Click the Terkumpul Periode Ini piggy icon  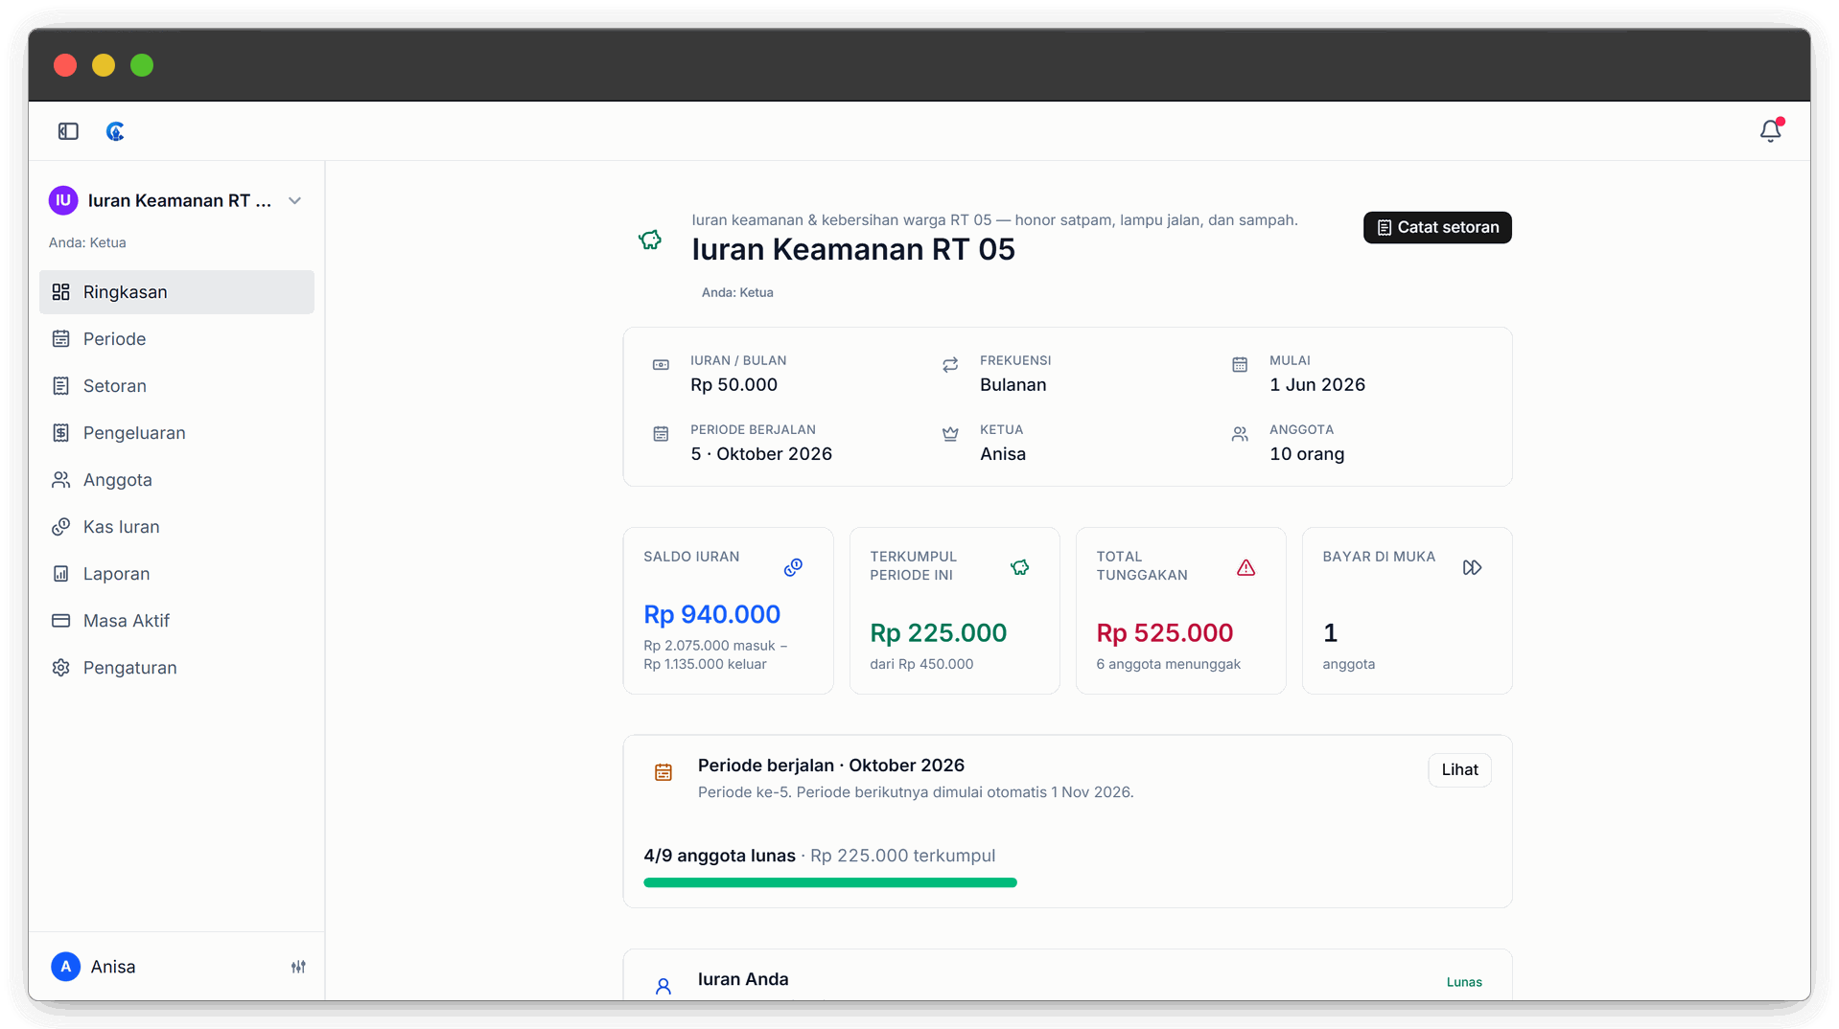click(x=1019, y=568)
